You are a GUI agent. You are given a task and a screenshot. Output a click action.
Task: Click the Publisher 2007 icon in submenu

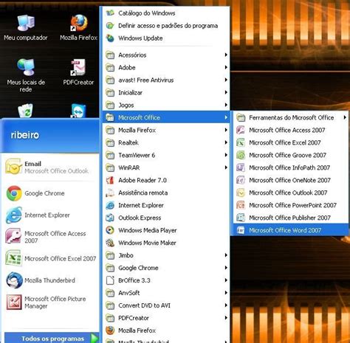click(241, 218)
